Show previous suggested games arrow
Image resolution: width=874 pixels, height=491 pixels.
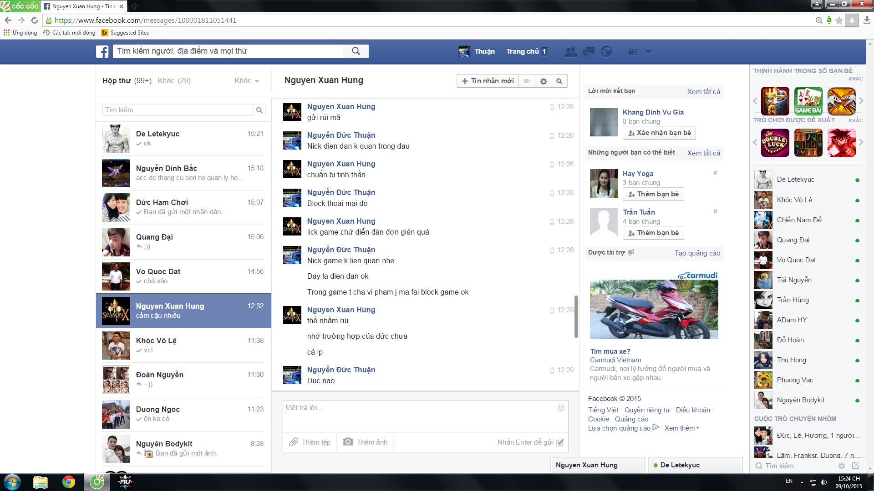(x=755, y=142)
